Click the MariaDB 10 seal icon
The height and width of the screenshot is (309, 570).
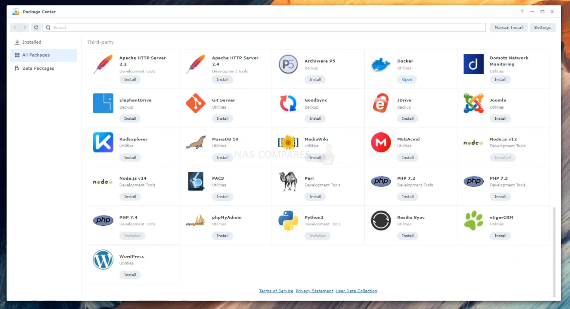pyautogui.click(x=196, y=143)
